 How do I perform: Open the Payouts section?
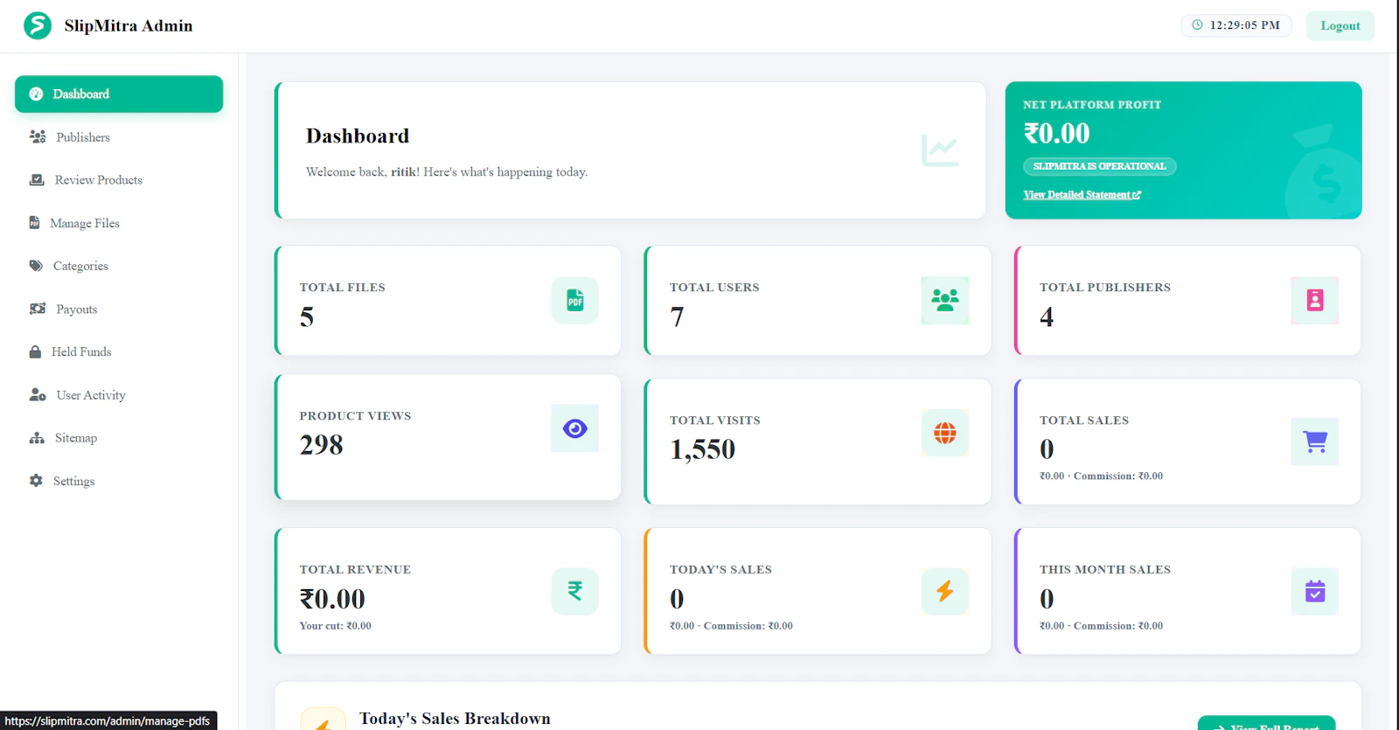pyautogui.click(x=119, y=309)
